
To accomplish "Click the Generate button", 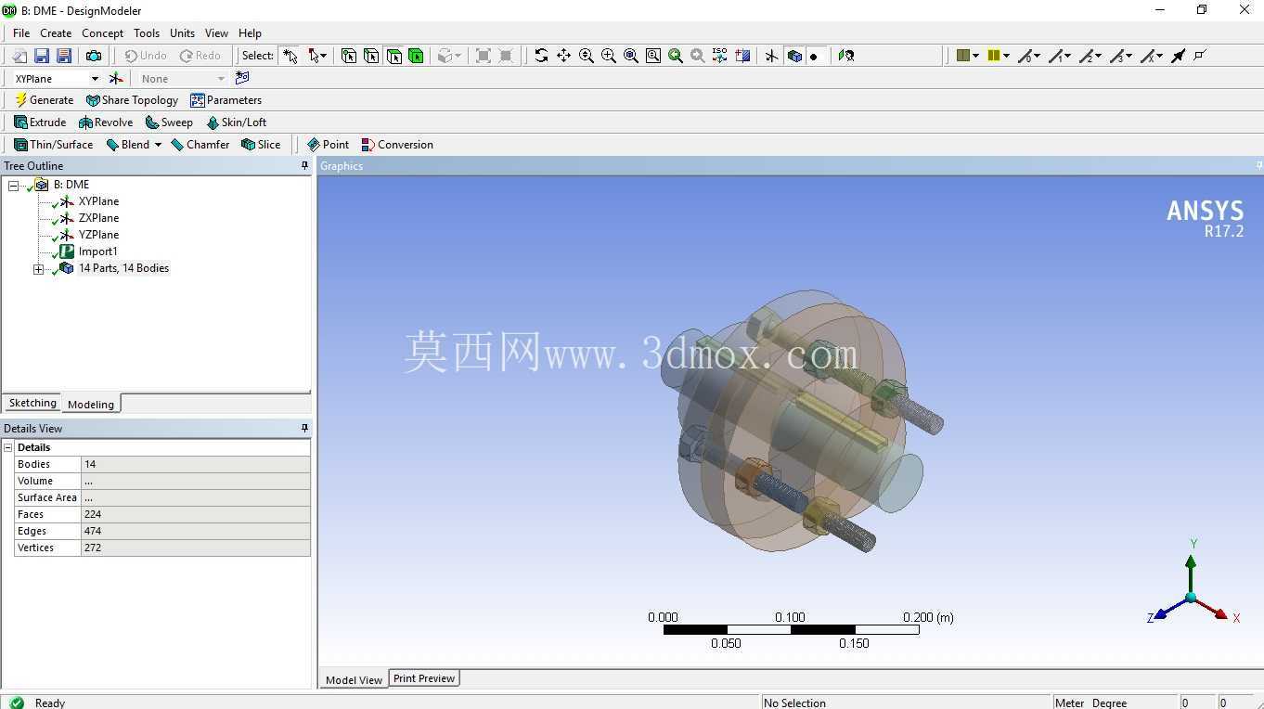I will [x=44, y=100].
